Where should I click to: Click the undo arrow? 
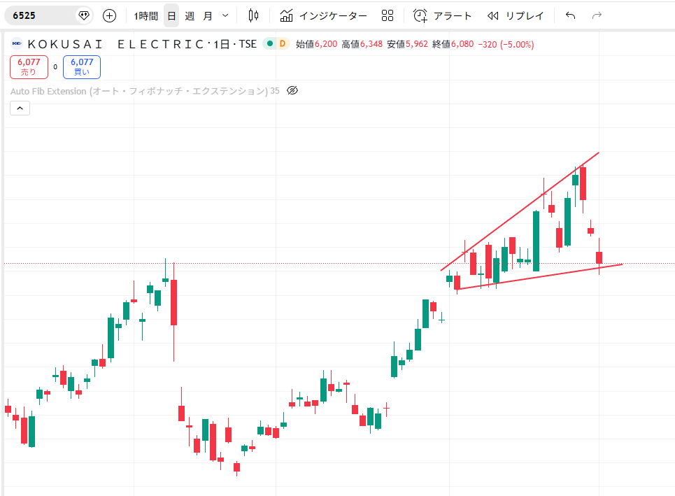(570, 15)
